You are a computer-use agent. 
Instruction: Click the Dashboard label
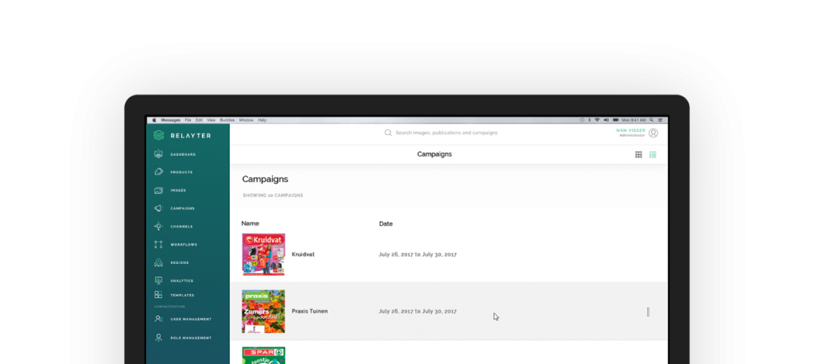click(184, 155)
